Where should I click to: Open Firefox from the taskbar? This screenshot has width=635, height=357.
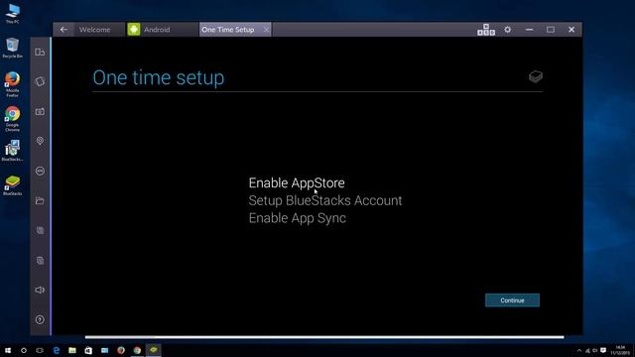click(121, 350)
